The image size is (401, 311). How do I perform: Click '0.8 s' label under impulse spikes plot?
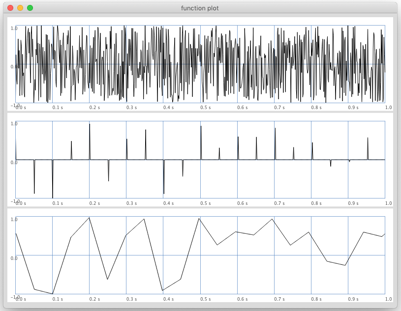point(316,203)
